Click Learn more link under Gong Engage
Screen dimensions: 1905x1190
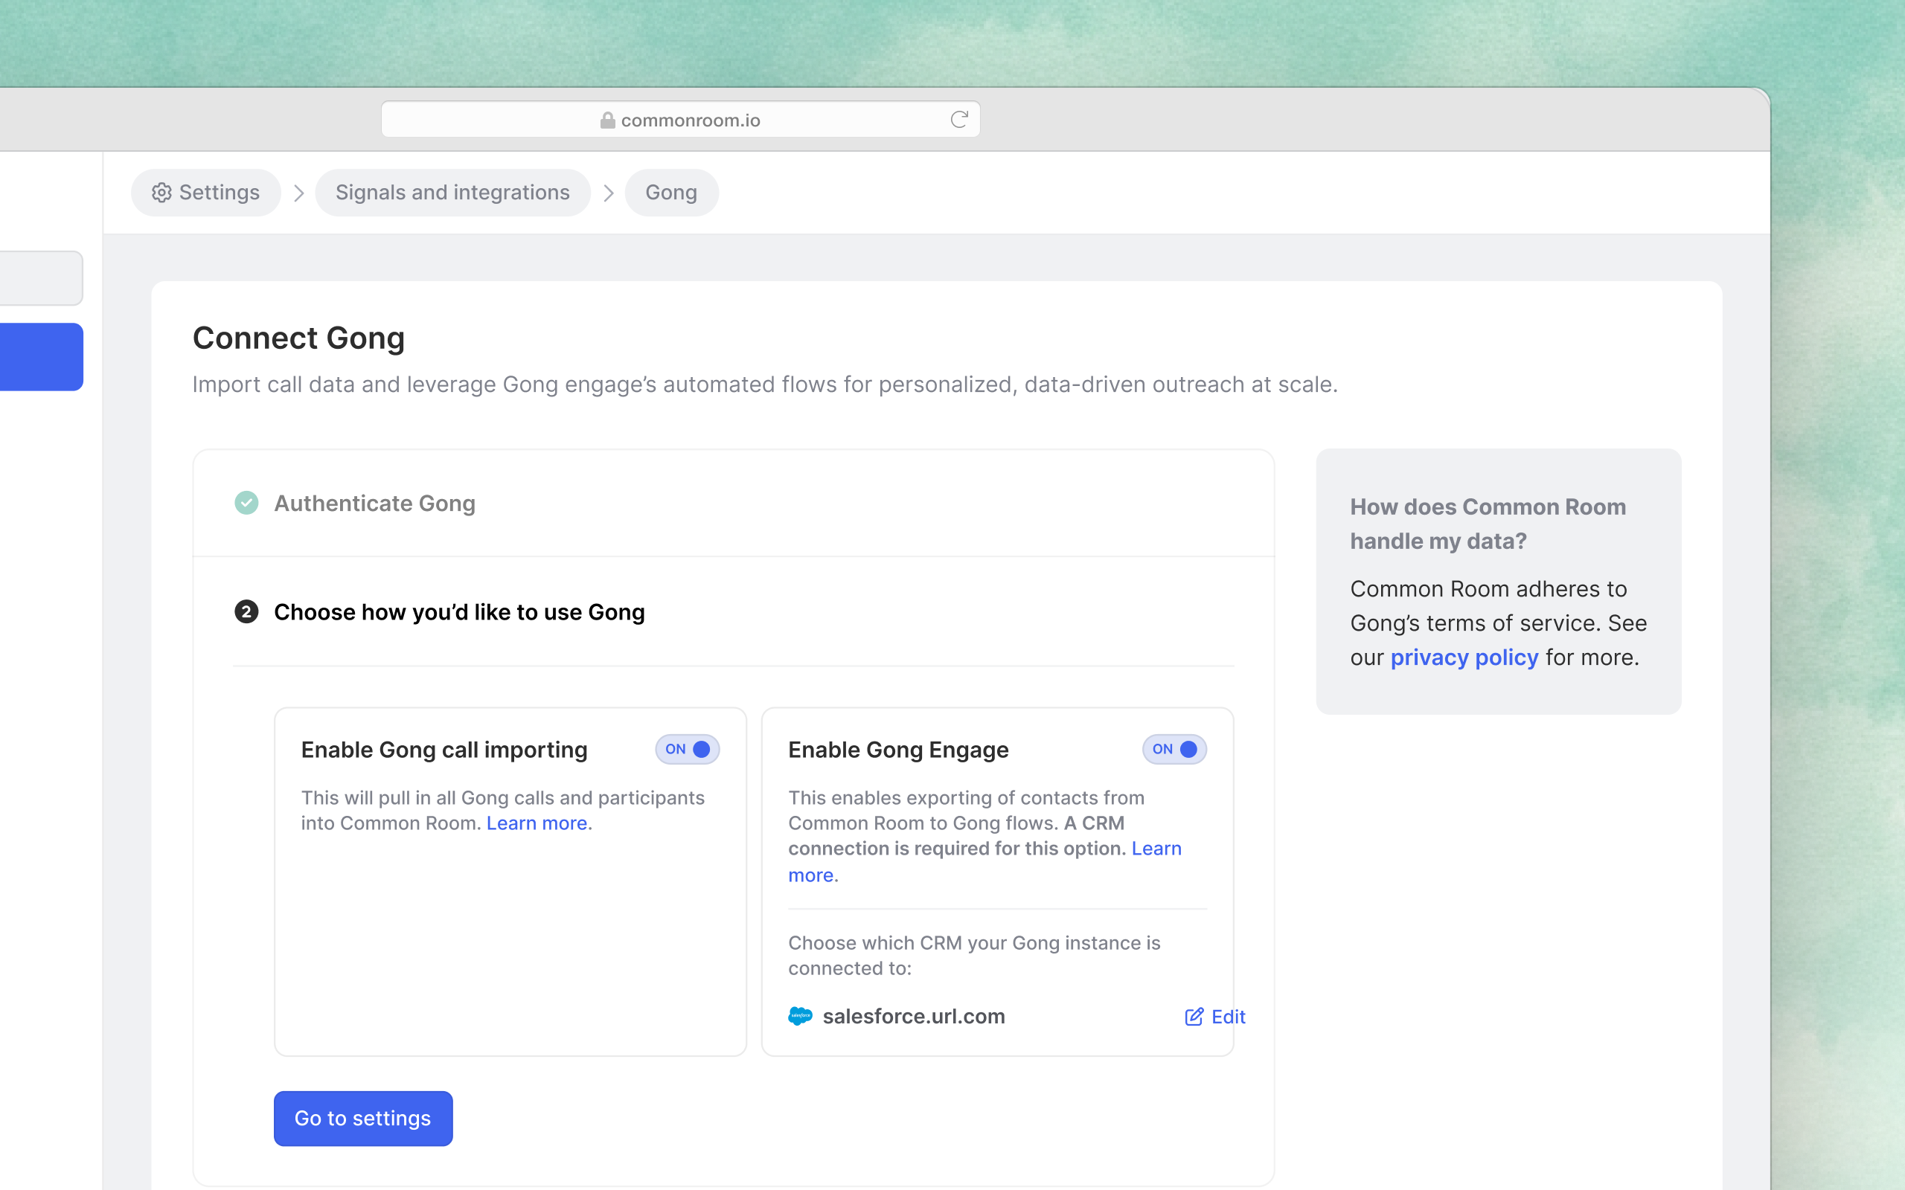coord(1156,849)
